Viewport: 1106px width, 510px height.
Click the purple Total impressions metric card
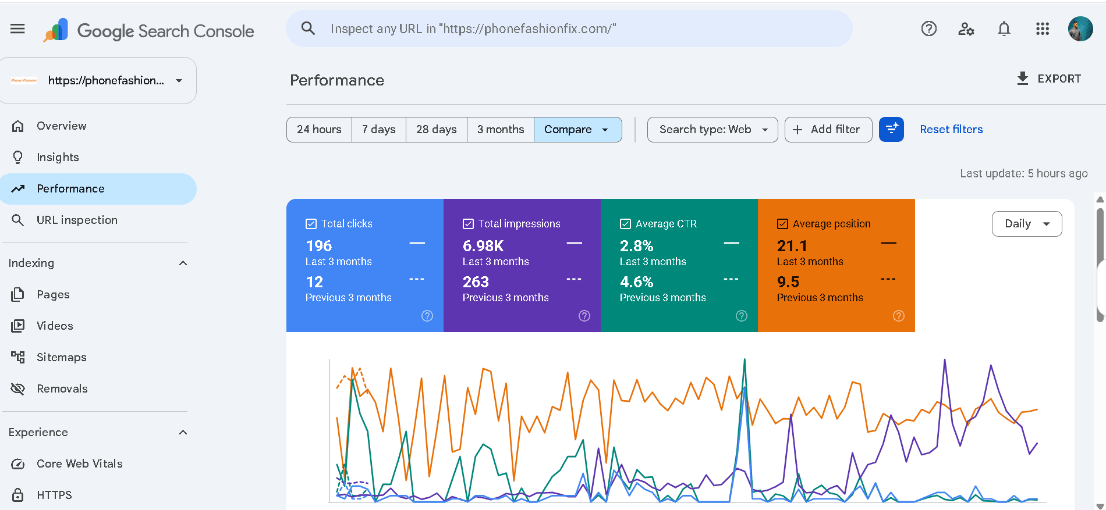point(522,265)
